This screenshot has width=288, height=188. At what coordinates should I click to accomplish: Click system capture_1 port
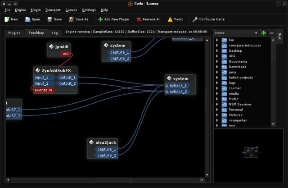coord(119,52)
